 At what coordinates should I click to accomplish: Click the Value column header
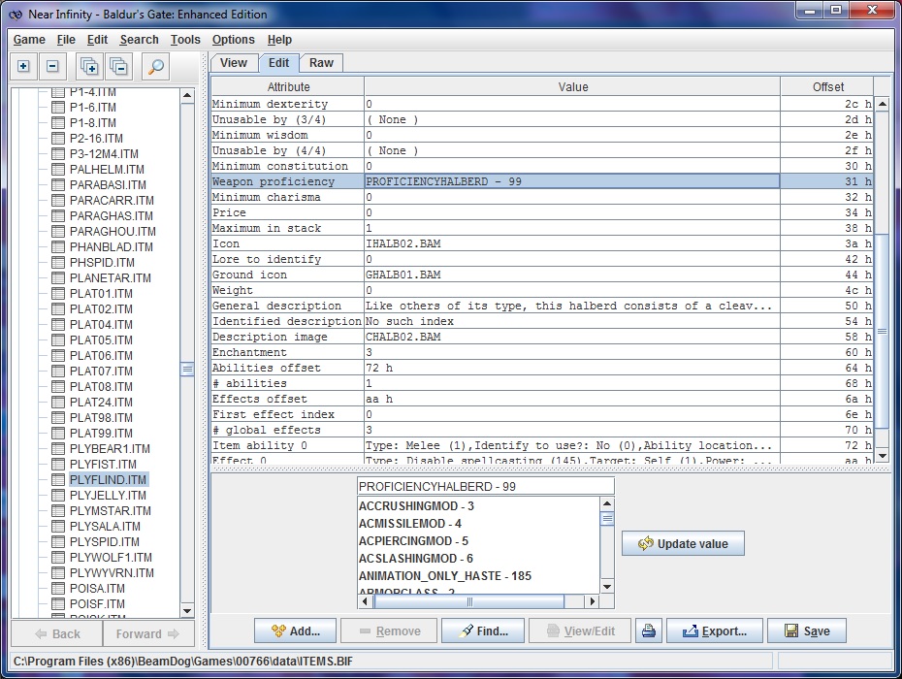pyautogui.click(x=572, y=86)
